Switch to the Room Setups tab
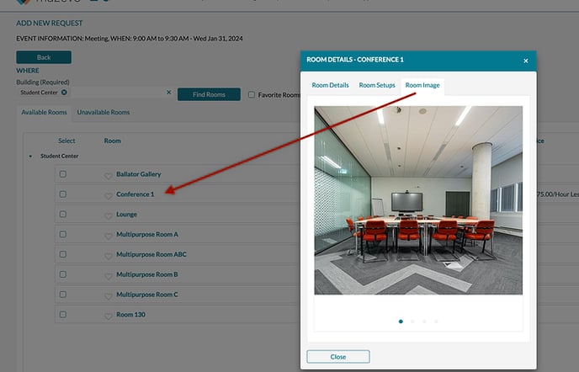This screenshot has height=372, width=579. [377, 85]
